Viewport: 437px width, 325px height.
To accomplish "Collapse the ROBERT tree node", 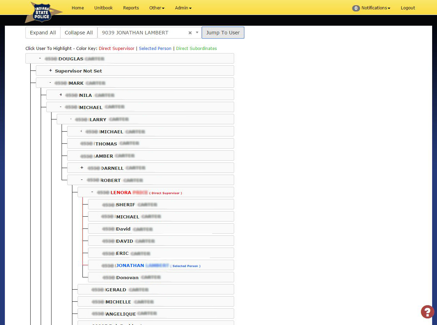I will click(82, 180).
